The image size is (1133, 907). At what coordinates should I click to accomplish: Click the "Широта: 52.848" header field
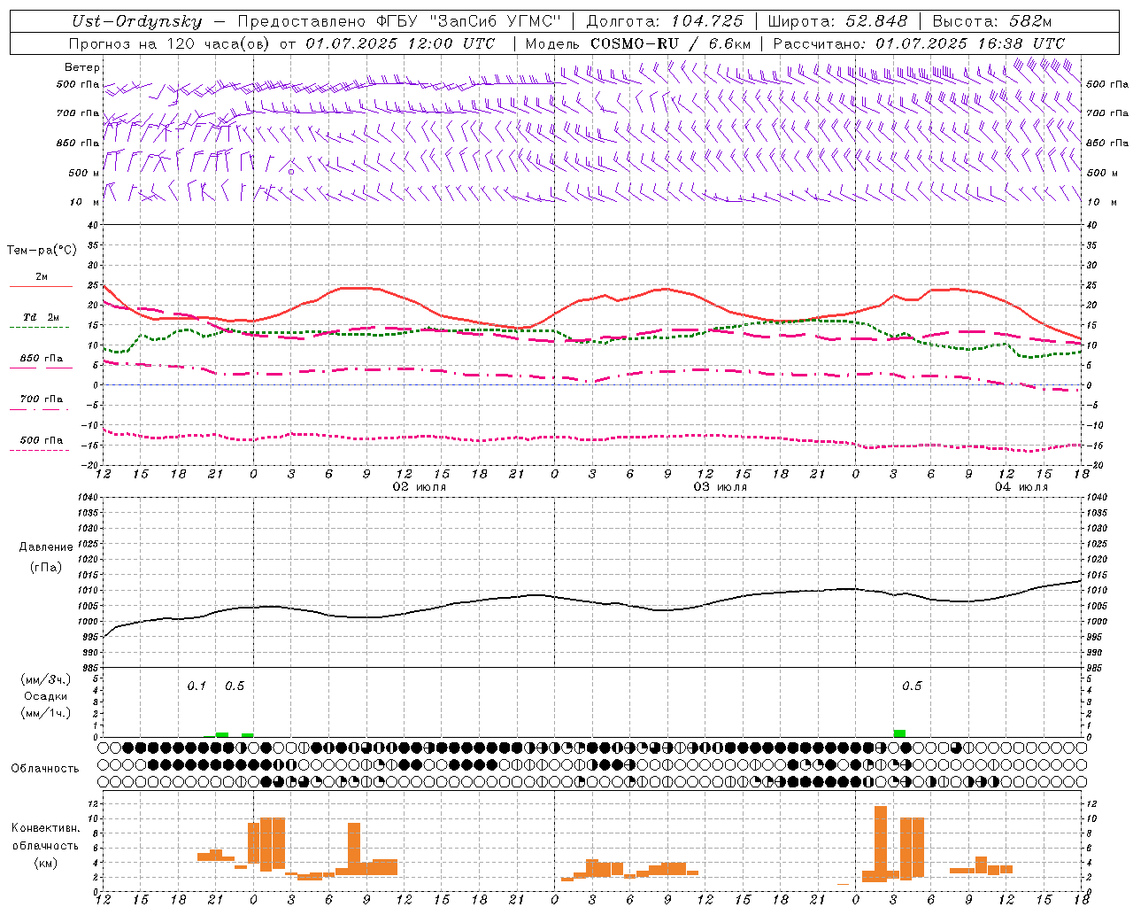click(839, 21)
